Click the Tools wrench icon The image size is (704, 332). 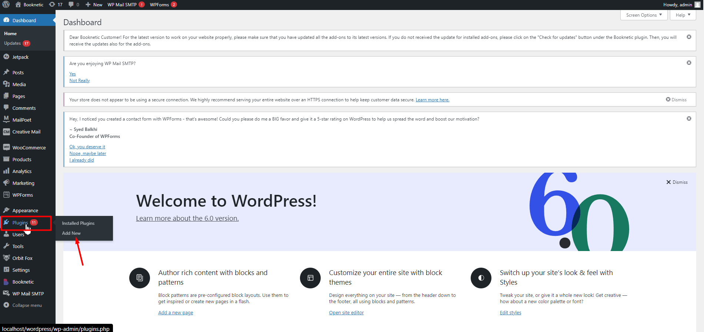tap(6, 246)
